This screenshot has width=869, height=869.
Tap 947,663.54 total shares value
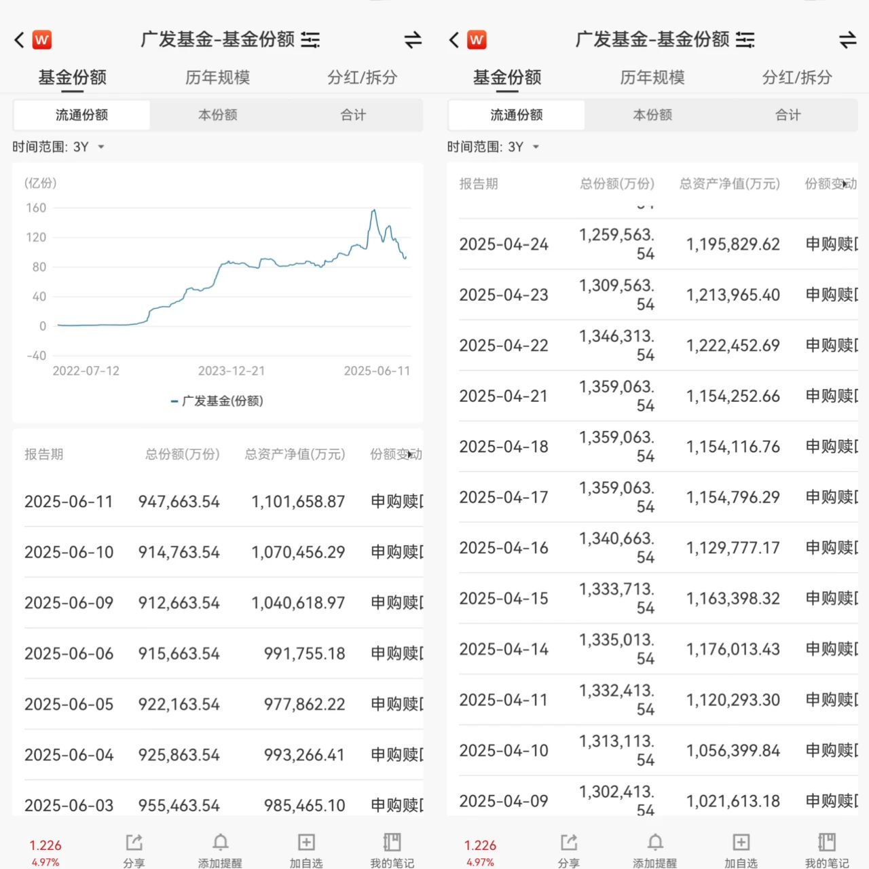click(x=179, y=502)
